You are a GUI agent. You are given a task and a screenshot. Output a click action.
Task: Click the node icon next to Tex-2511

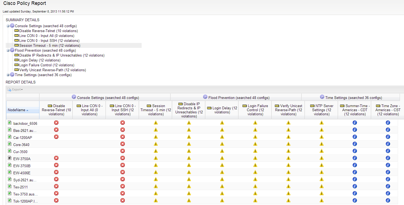[10, 187]
